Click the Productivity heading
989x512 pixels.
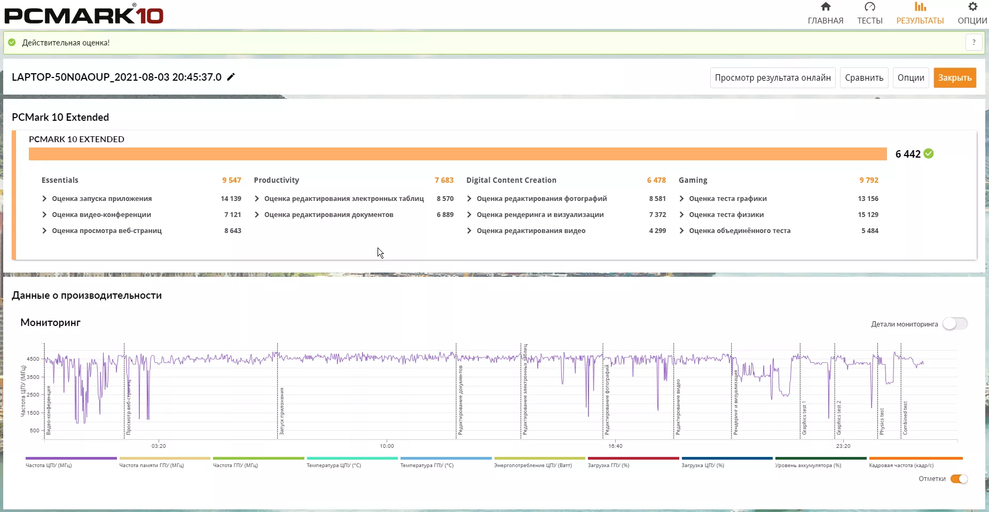(x=277, y=180)
